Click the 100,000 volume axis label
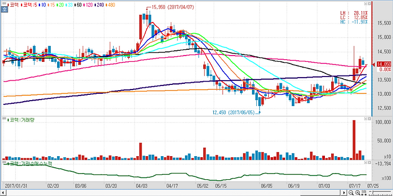 [x=383, y=122]
